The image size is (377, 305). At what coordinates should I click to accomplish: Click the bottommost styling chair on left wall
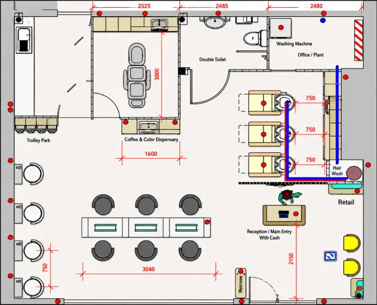point(33,287)
